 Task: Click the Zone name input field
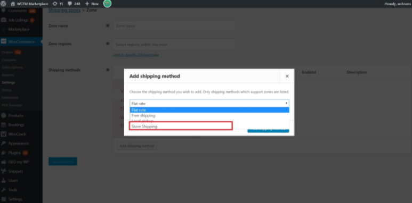174,26
